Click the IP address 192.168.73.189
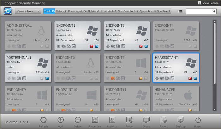Viewport: 221px width, 129px height. pos(164,30)
